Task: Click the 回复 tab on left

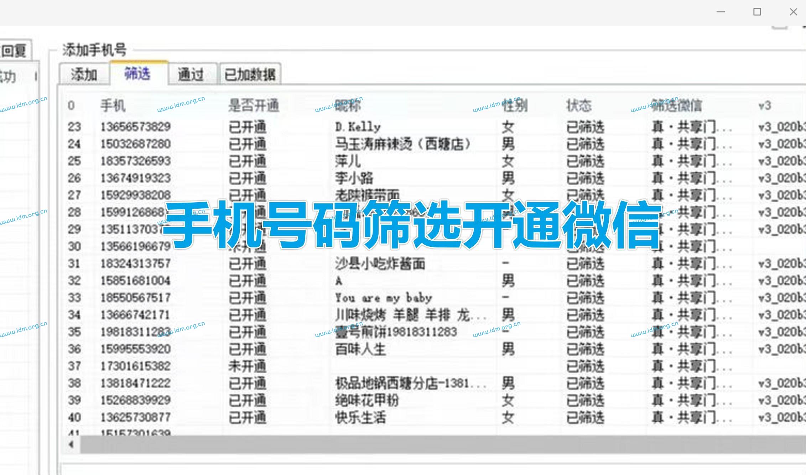Action: [x=14, y=50]
